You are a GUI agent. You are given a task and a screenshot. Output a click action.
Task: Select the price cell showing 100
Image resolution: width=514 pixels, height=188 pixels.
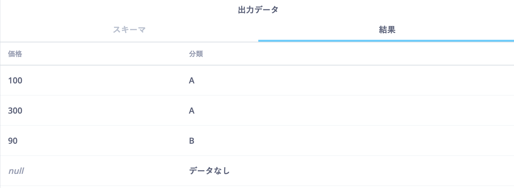pyautogui.click(x=15, y=81)
